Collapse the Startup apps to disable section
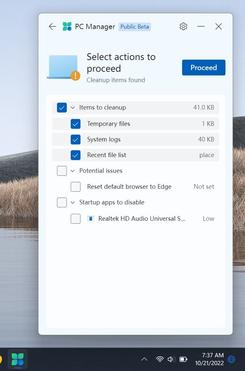 click(x=73, y=202)
